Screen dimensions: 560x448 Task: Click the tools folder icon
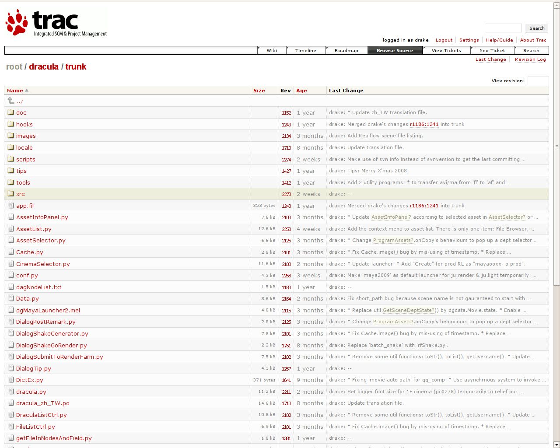[x=11, y=182]
